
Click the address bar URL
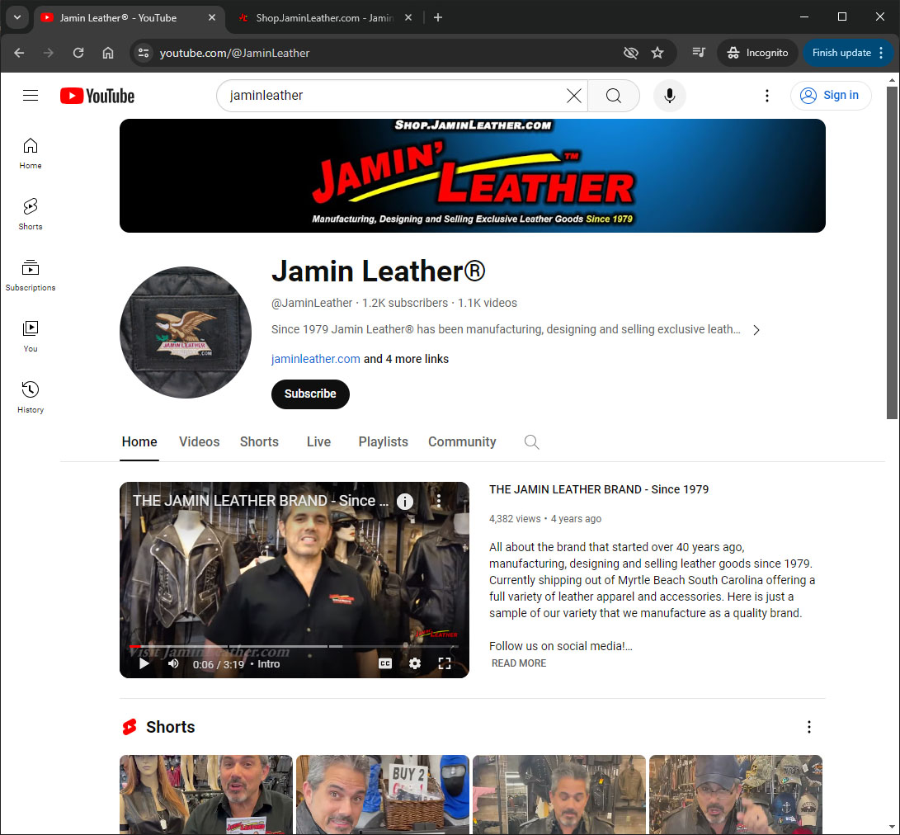click(x=234, y=53)
